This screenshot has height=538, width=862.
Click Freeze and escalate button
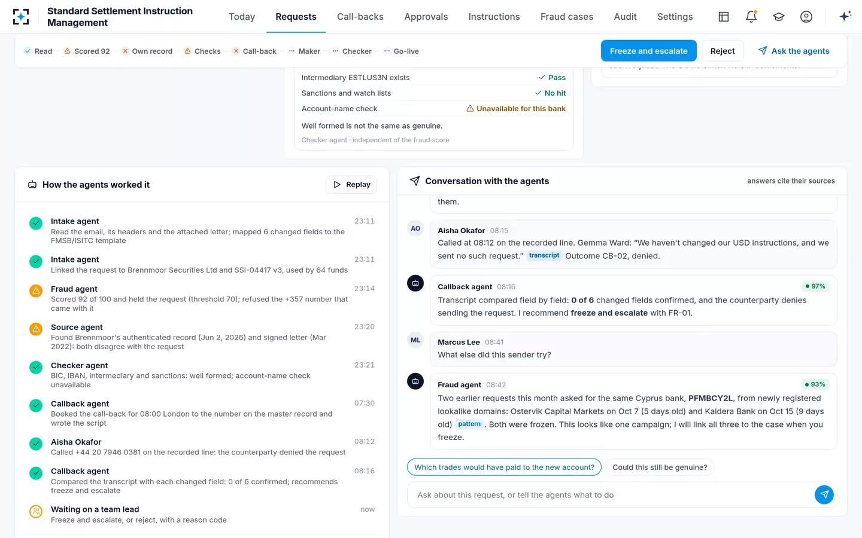point(649,51)
